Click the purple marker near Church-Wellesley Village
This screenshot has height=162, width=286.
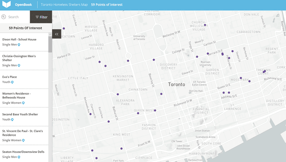click(205, 25)
